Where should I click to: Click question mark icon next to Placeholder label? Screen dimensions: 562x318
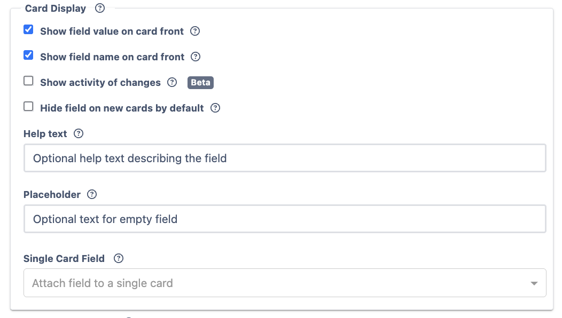tap(92, 194)
